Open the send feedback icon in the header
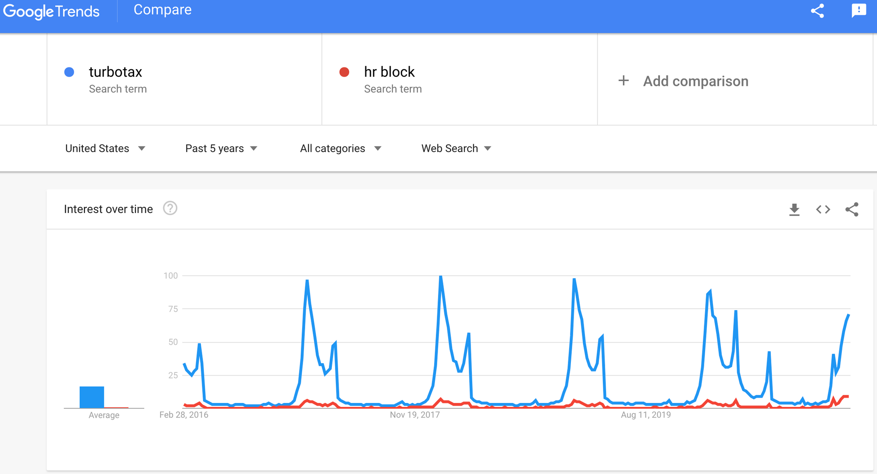 [859, 11]
